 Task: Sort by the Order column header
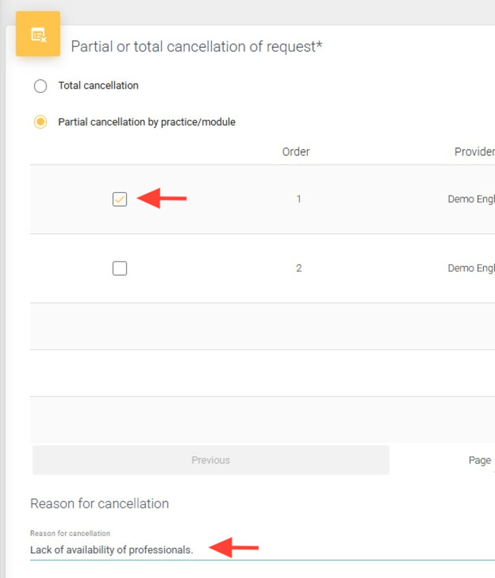296,152
